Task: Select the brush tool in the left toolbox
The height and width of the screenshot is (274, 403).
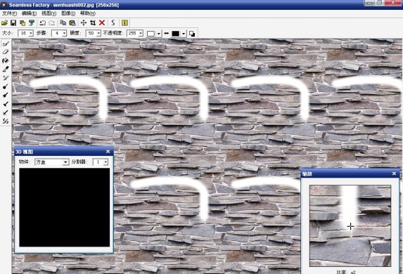Action: point(6,44)
